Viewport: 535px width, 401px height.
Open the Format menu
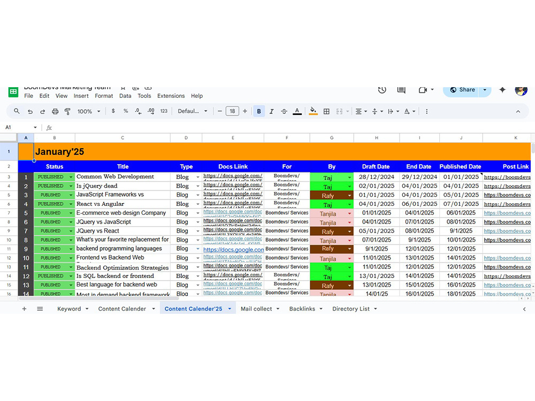point(104,96)
